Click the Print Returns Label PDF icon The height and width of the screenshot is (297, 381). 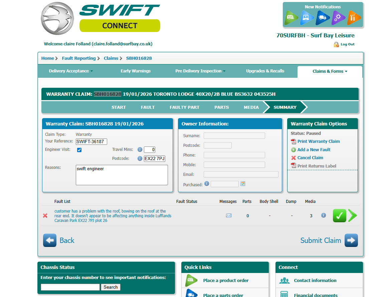[x=294, y=166]
